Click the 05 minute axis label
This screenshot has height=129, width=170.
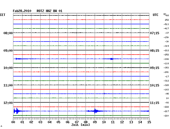tap(58, 122)
